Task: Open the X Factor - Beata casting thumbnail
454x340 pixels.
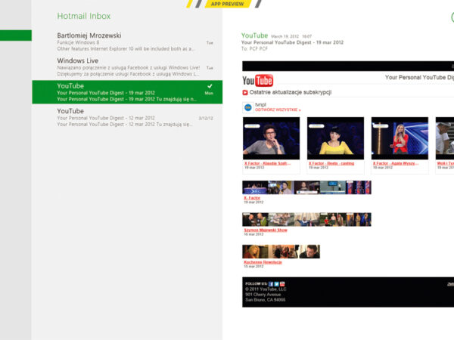Action: tap(335, 138)
